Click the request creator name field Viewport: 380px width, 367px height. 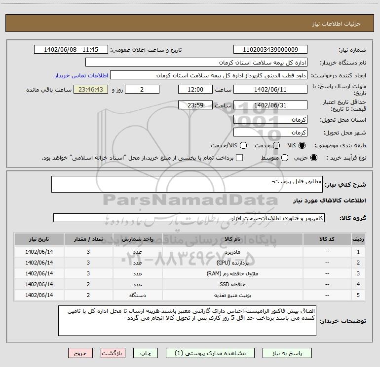click(209, 75)
